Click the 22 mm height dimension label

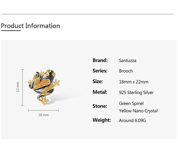tap(18, 87)
